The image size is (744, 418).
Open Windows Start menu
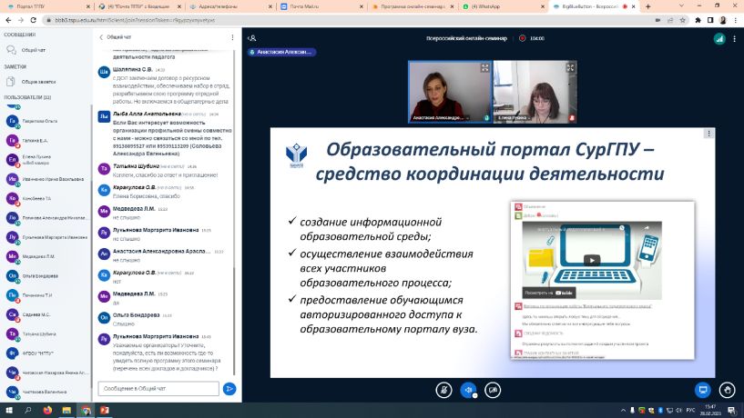coord(9,411)
